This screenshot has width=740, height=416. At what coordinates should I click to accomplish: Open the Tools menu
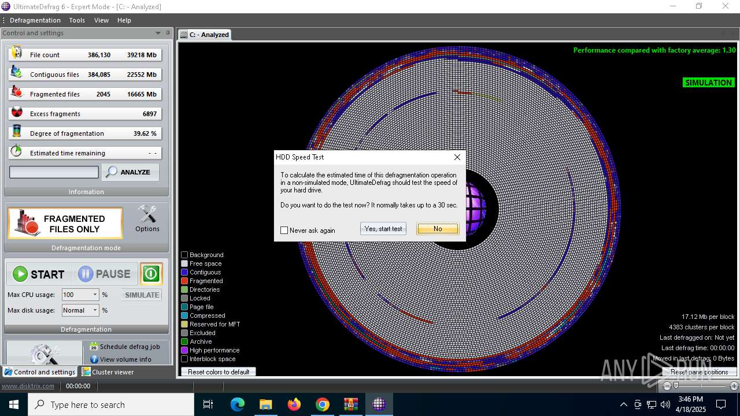77,20
